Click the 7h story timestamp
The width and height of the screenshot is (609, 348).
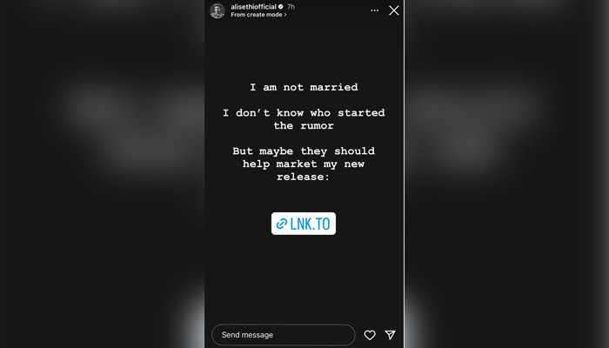tap(291, 7)
